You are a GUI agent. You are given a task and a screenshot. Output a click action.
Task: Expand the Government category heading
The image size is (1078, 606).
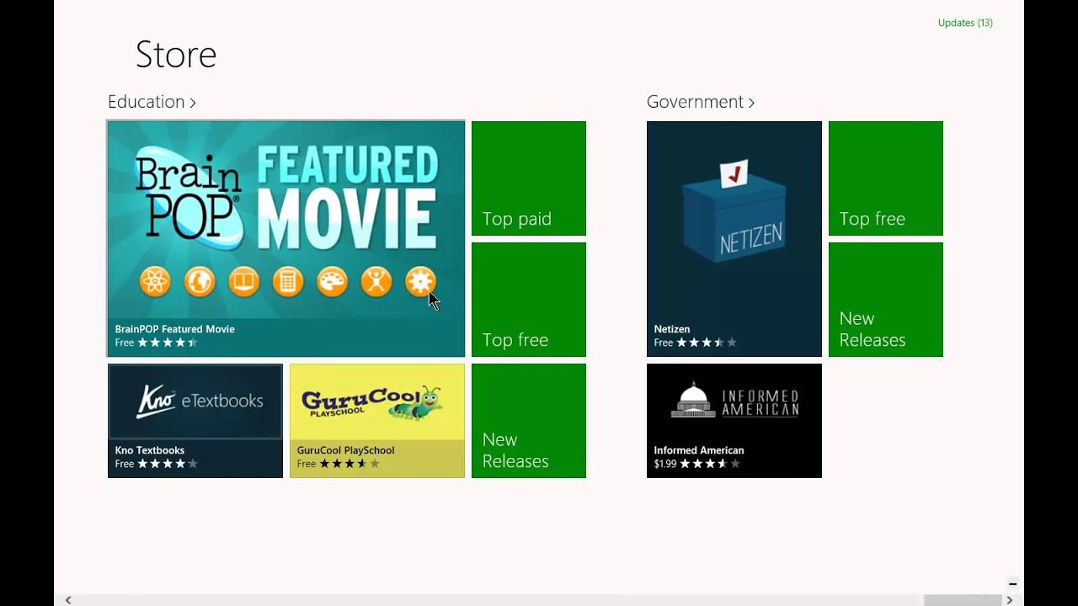701,102
